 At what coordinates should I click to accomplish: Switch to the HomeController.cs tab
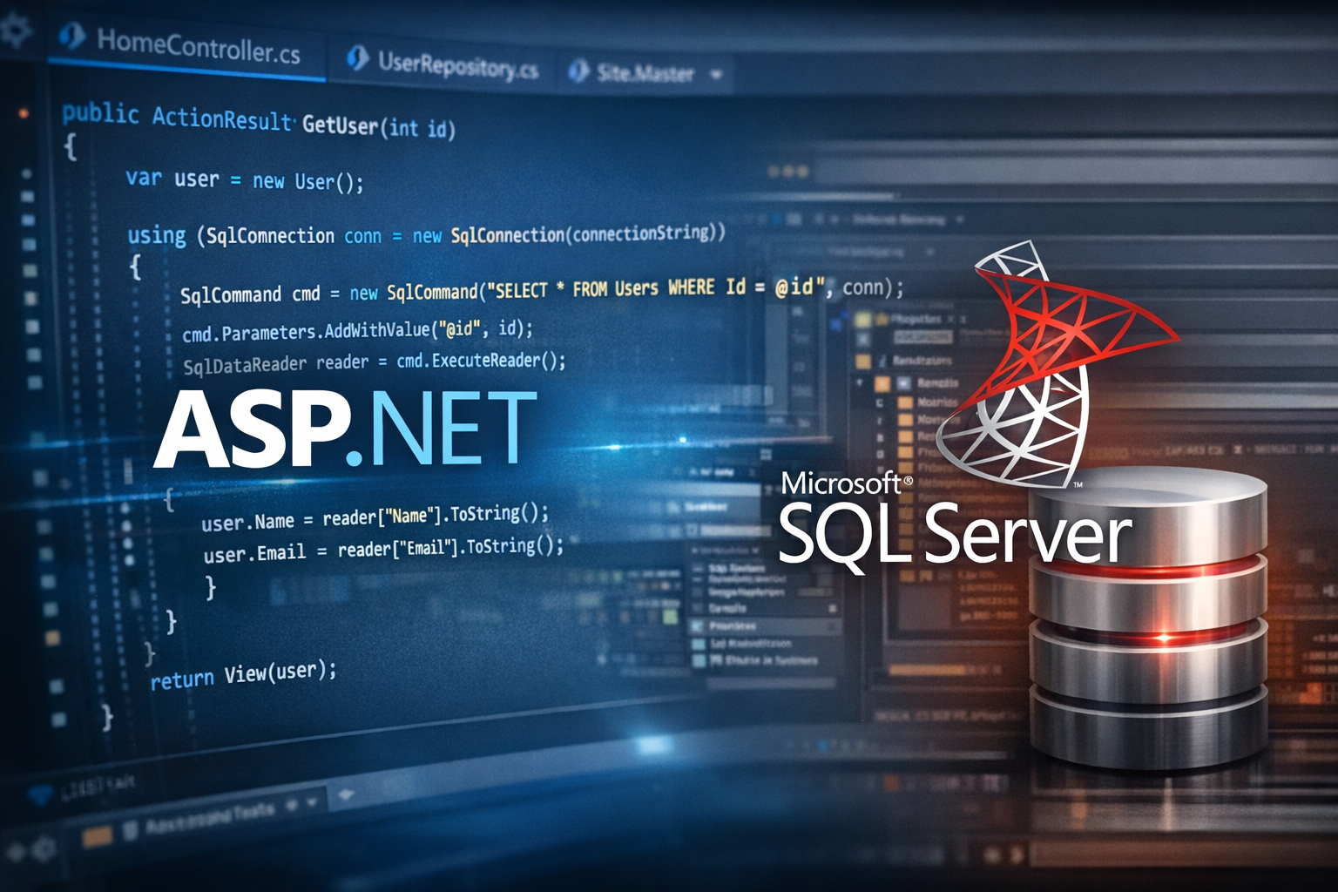[198, 46]
